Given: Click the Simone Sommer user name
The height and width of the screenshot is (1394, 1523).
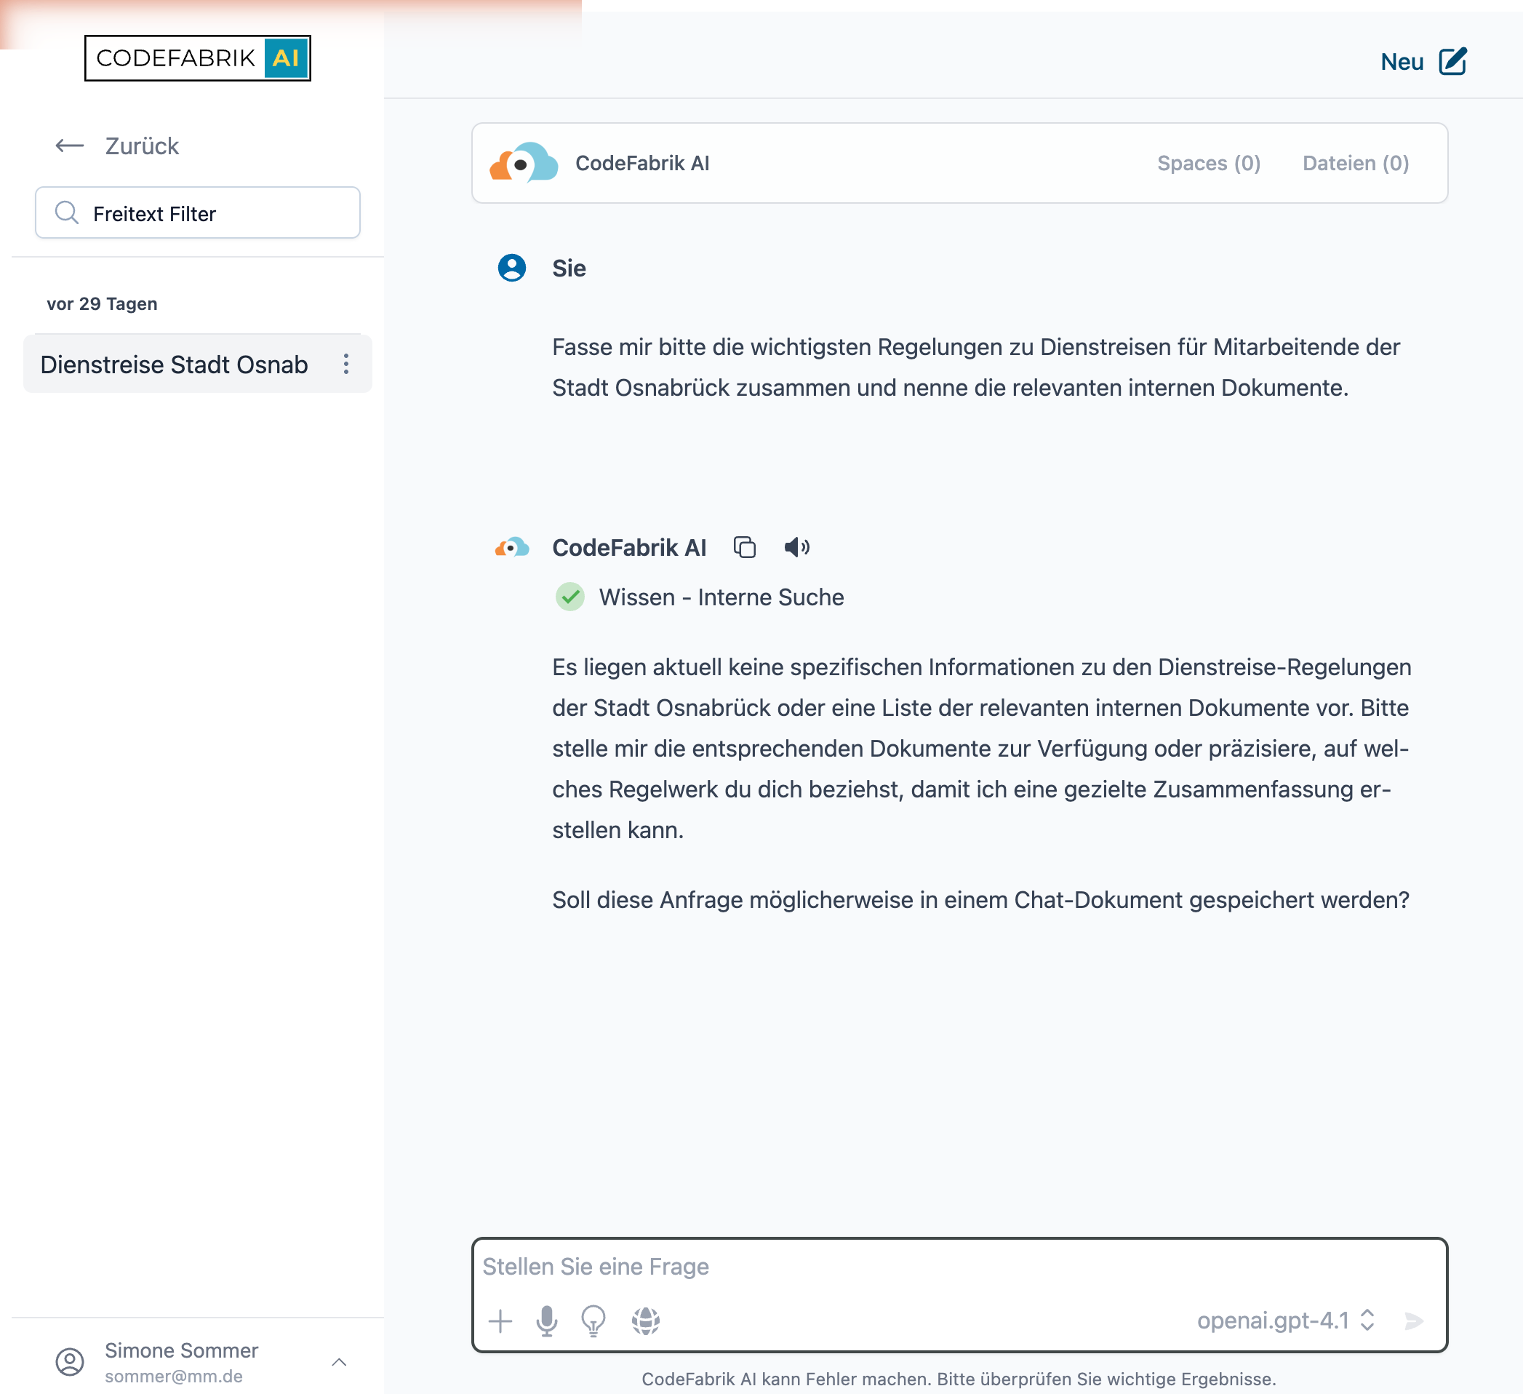Looking at the screenshot, I should [181, 1350].
